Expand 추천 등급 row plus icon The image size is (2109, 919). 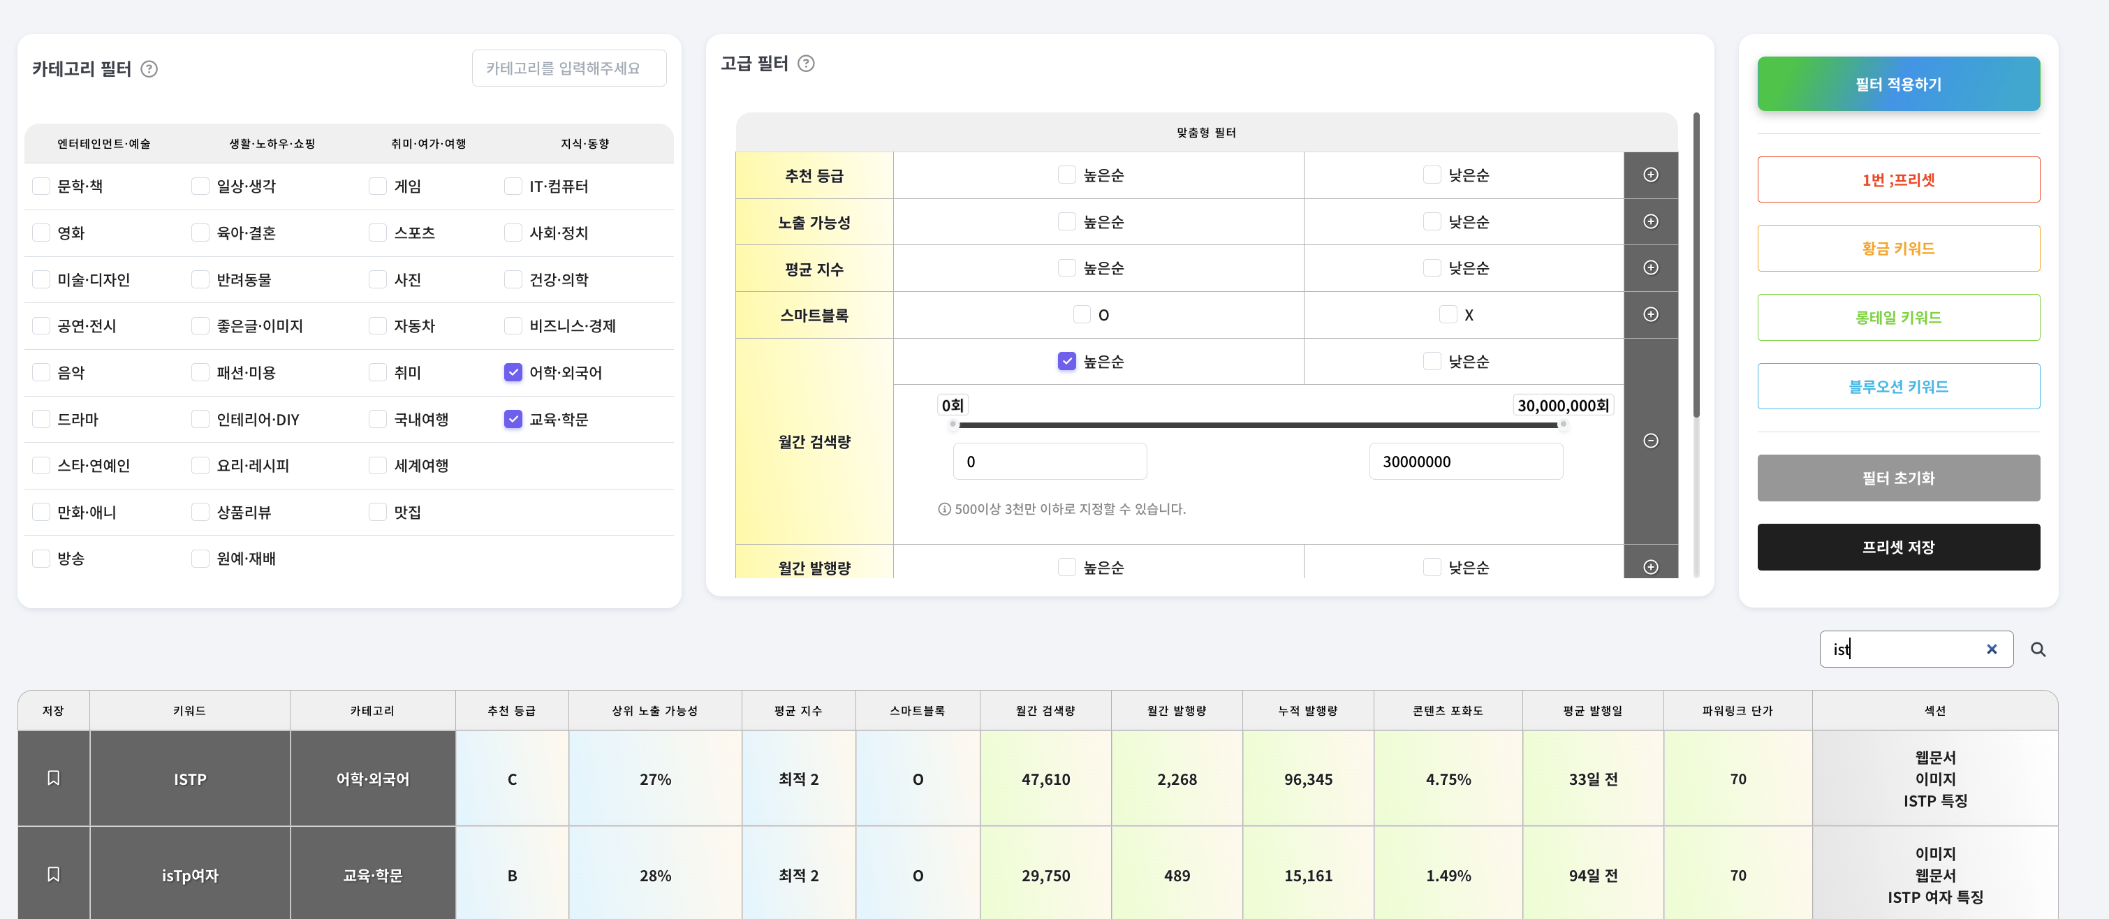click(x=1650, y=175)
